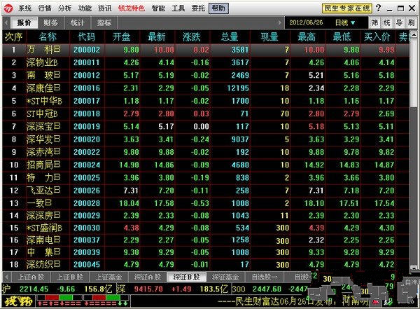Screen dimensions: 420x309
Task: Switch to the 指标 tab
Action: (x=104, y=23)
